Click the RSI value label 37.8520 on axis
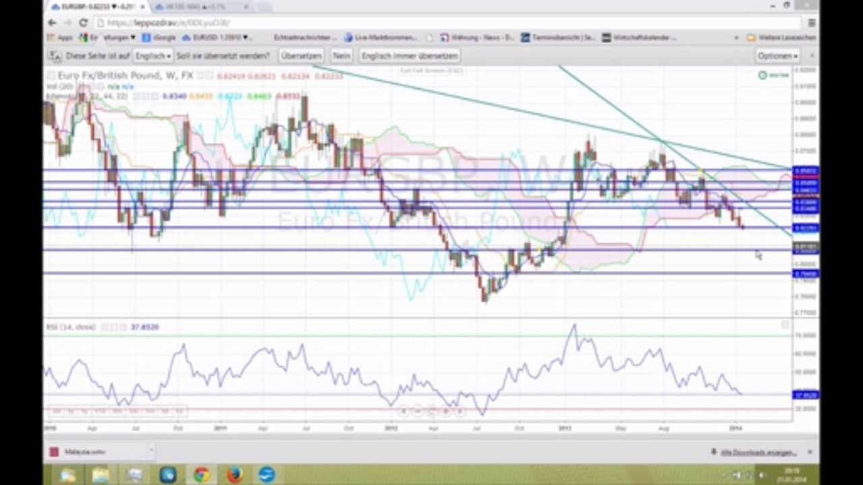Image resolution: width=863 pixels, height=485 pixels. 806,395
